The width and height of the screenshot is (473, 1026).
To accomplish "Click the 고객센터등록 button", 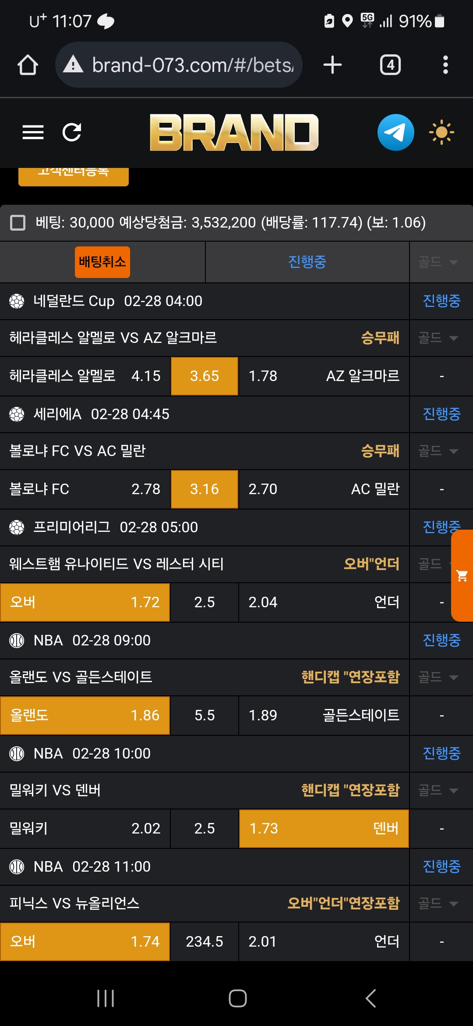I will [x=73, y=175].
